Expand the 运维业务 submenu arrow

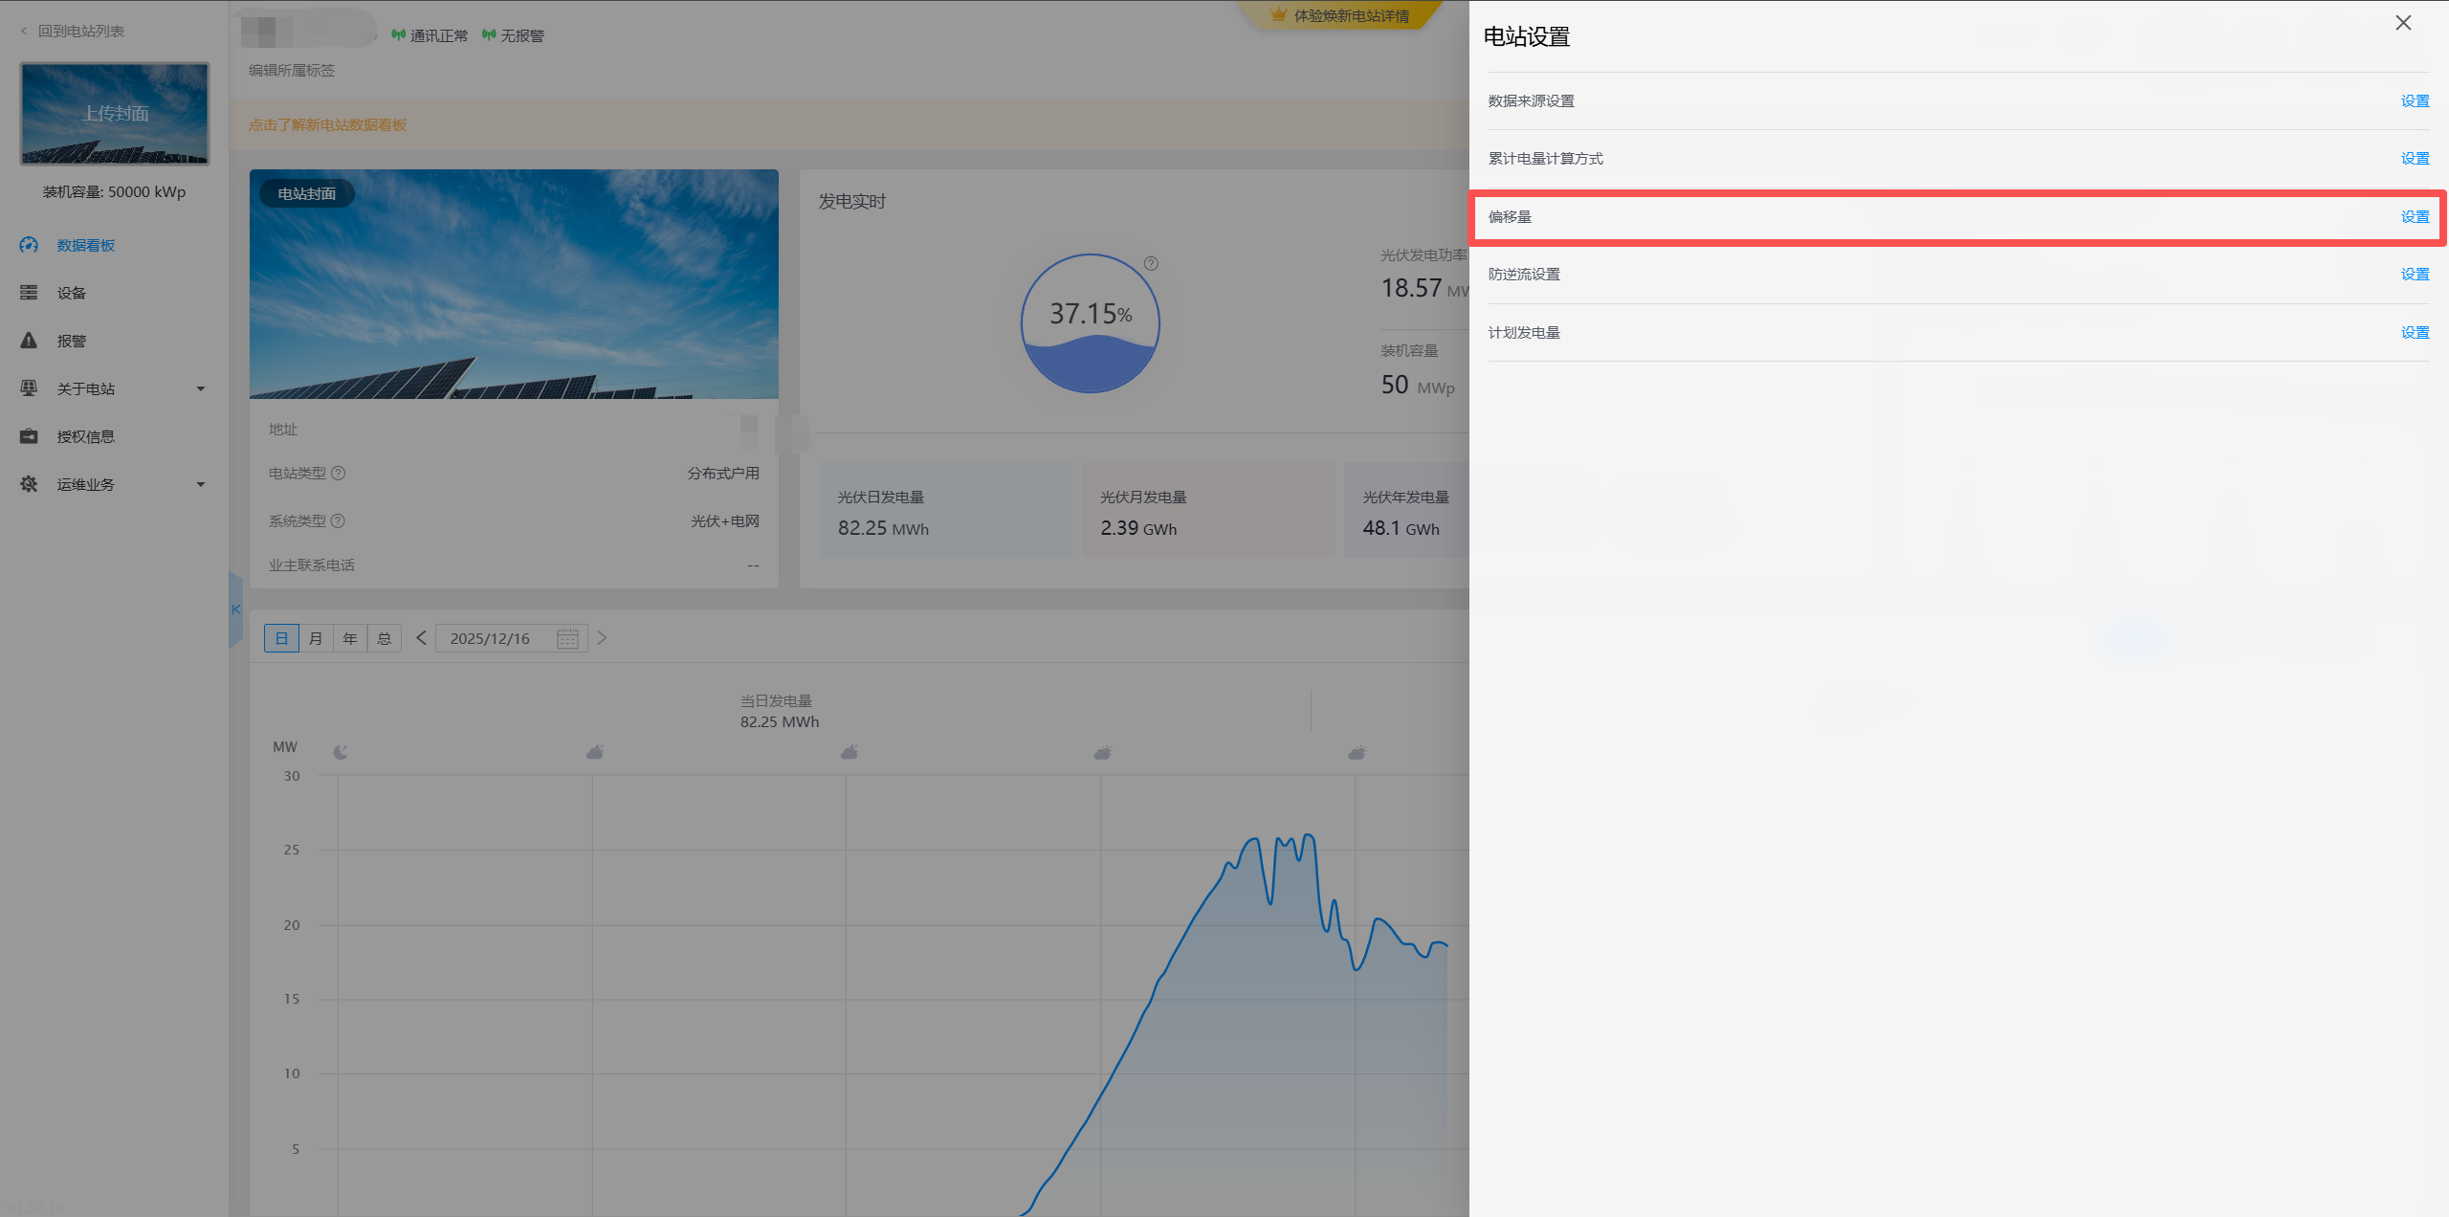point(201,484)
